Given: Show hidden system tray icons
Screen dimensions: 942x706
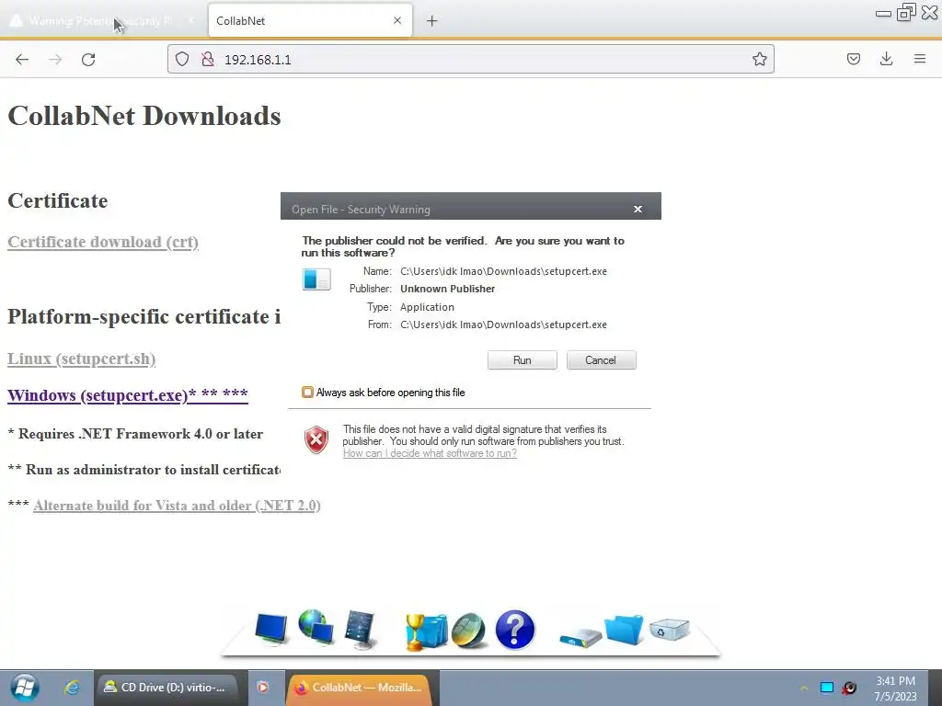Looking at the screenshot, I should pos(803,688).
